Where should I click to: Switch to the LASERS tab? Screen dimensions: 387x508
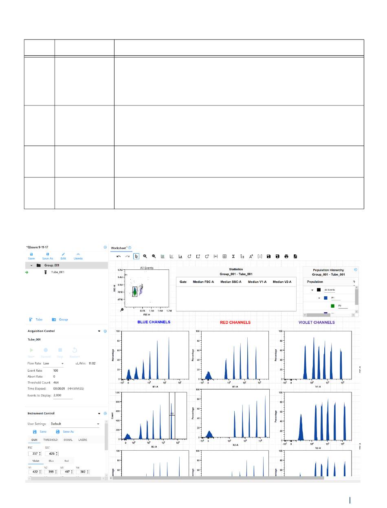coord(83,440)
